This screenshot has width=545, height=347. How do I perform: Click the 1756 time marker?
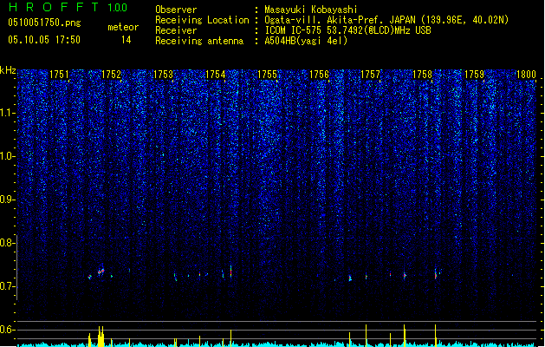319,75
